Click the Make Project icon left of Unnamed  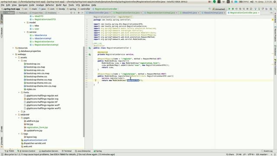[x=209, y=9]
